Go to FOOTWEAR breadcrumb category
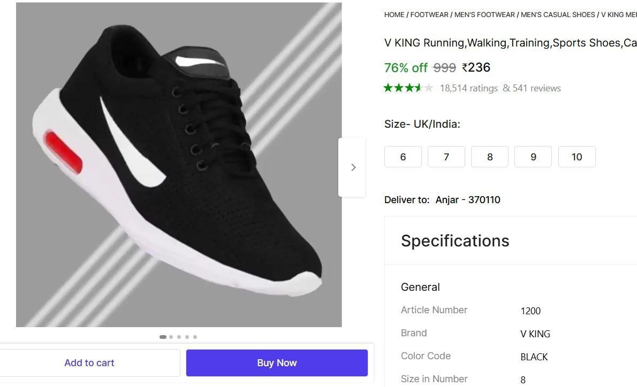 pyautogui.click(x=429, y=15)
